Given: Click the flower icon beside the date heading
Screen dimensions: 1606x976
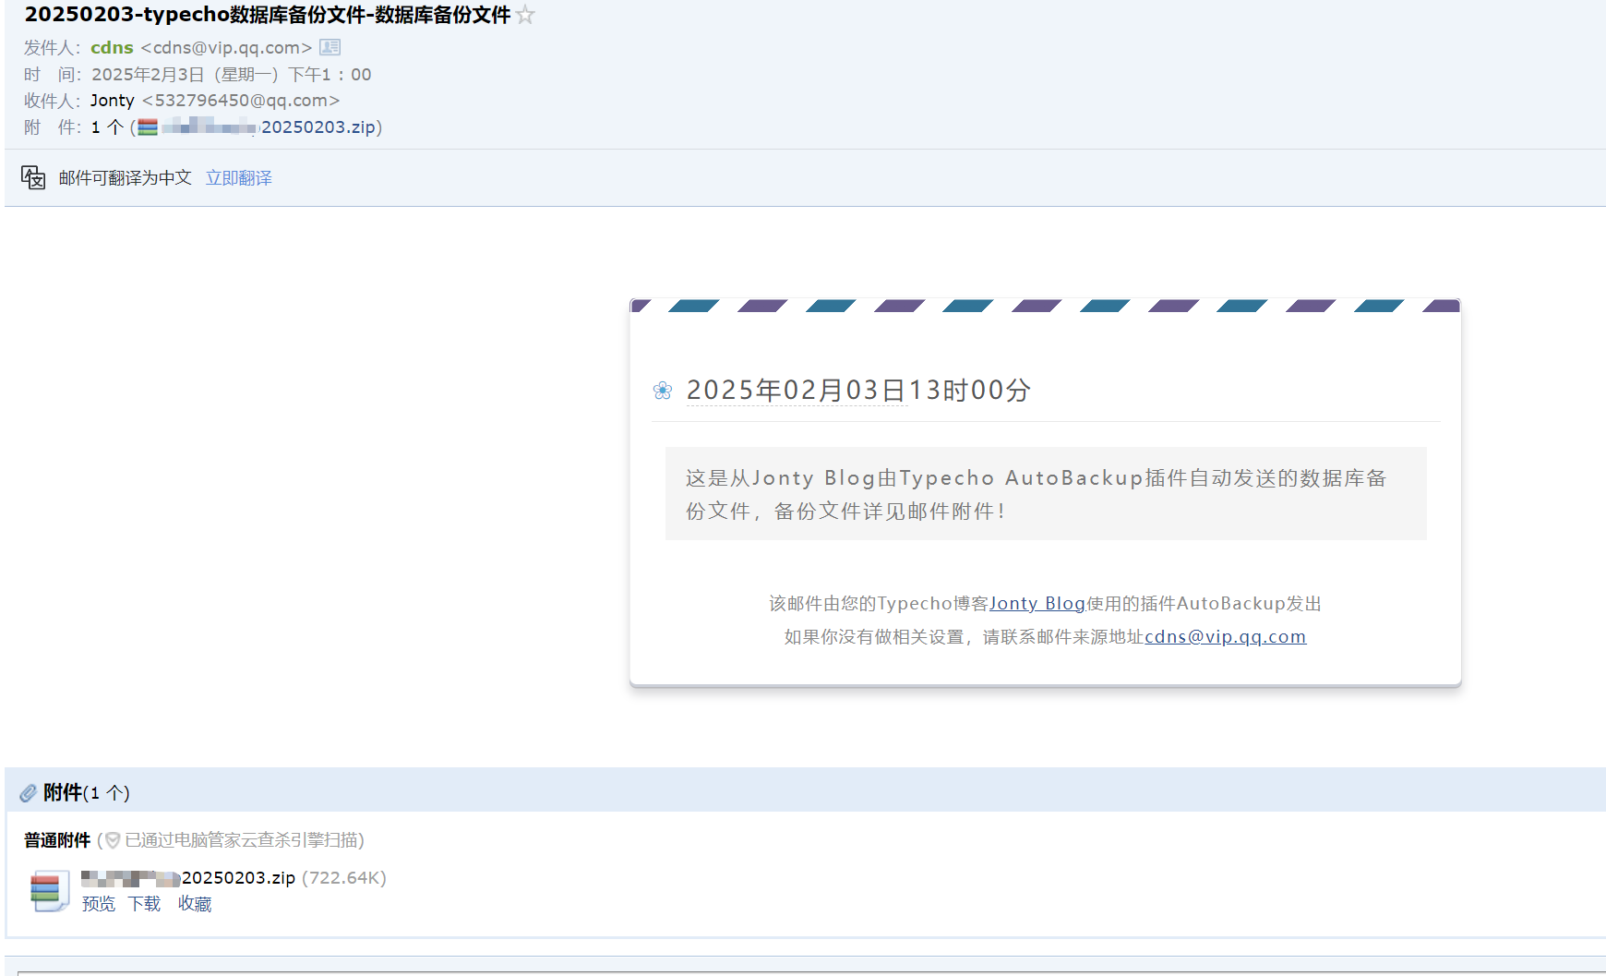Looking at the screenshot, I should click(663, 391).
